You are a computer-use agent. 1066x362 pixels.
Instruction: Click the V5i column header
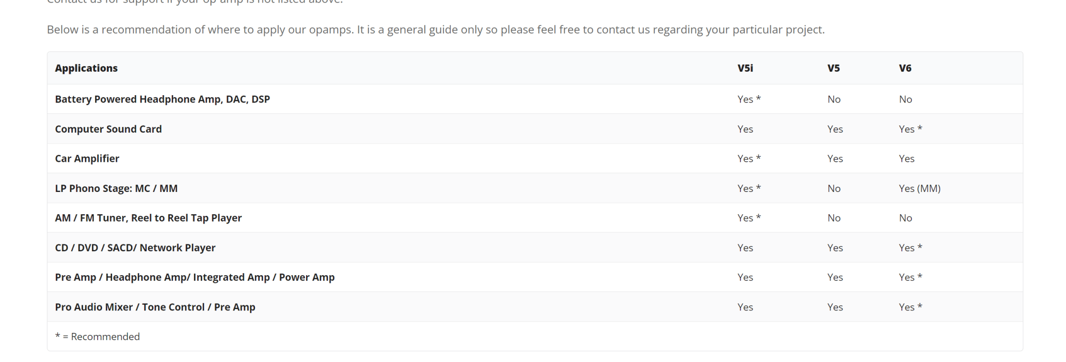click(x=745, y=68)
